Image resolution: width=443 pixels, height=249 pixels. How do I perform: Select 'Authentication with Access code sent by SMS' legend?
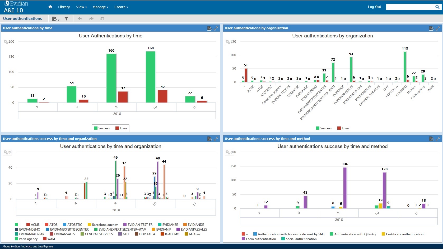point(289,234)
